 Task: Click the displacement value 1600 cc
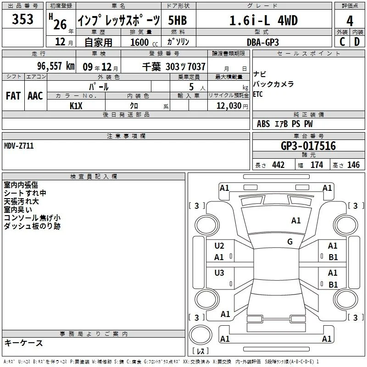coord(144,42)
